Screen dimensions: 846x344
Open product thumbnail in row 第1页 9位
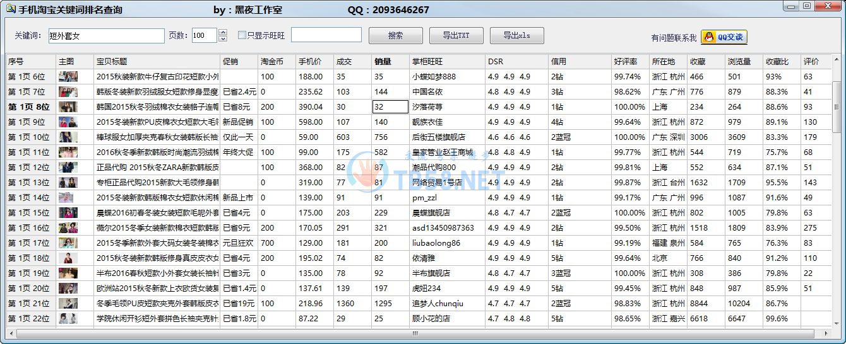(x=68, y=122)
